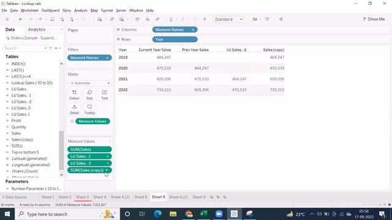Click the Tooltip button on Marks card
Image resolution: width=392 pixels, height=220 pixels.
[89, 109]
